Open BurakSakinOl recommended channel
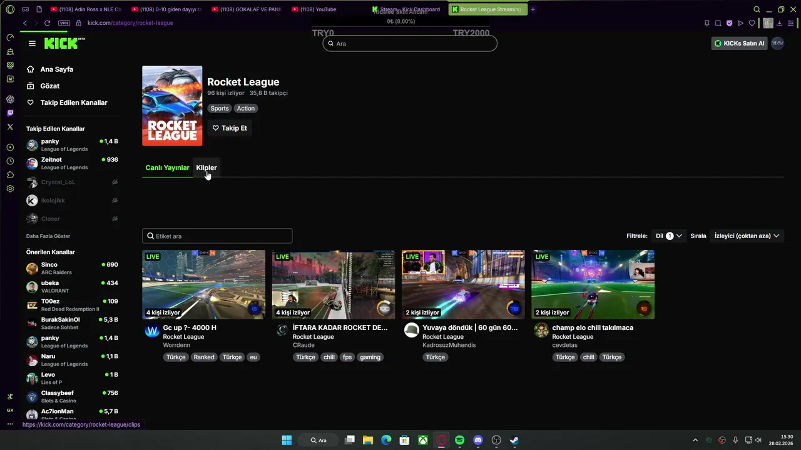Viewport: 801px width, 450px height. pyautogui.click(x=72, y=324)
